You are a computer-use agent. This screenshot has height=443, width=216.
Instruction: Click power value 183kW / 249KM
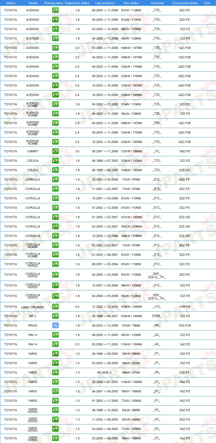pos(131,307)
